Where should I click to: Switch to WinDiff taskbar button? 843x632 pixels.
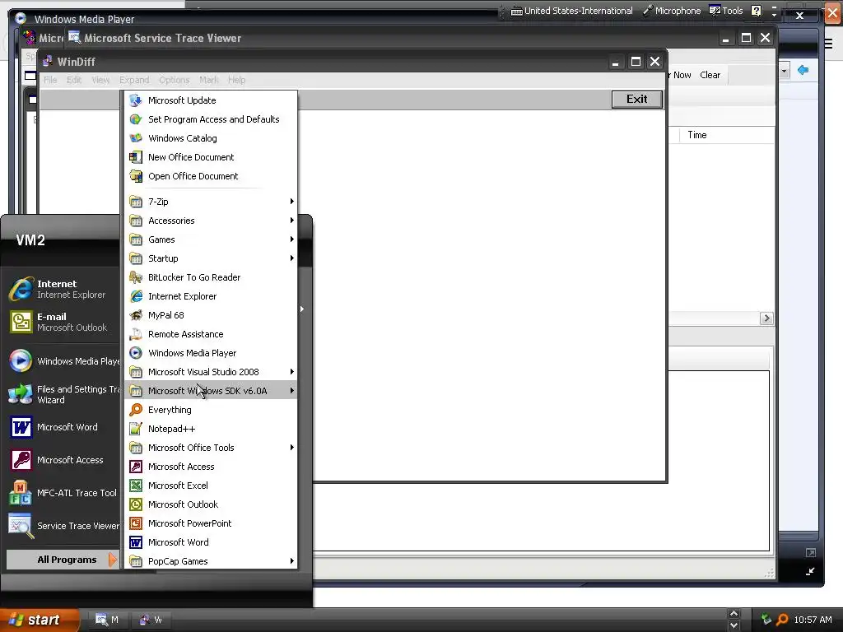coord(151,620)
